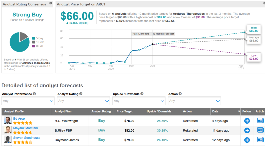The height and width of the screenshot is (146, 265).
Task: Click Past 12 Months chart label
Action: click(x=141, y=34)
